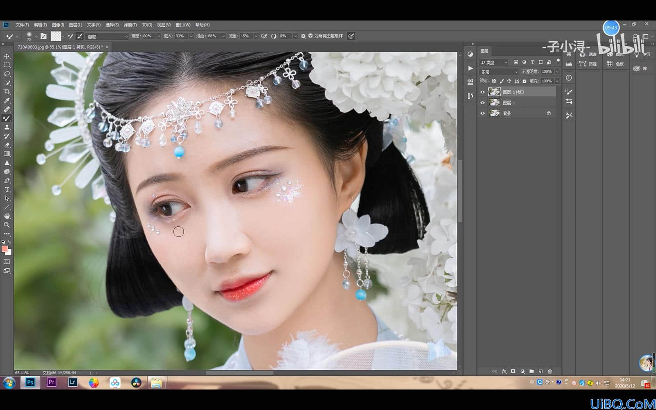
Task: Select the Mixer Brush tool in the toolbox
Action: coord(7,118)
